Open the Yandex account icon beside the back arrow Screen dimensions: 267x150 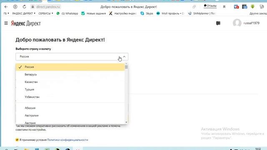click(x=15, y=7)
